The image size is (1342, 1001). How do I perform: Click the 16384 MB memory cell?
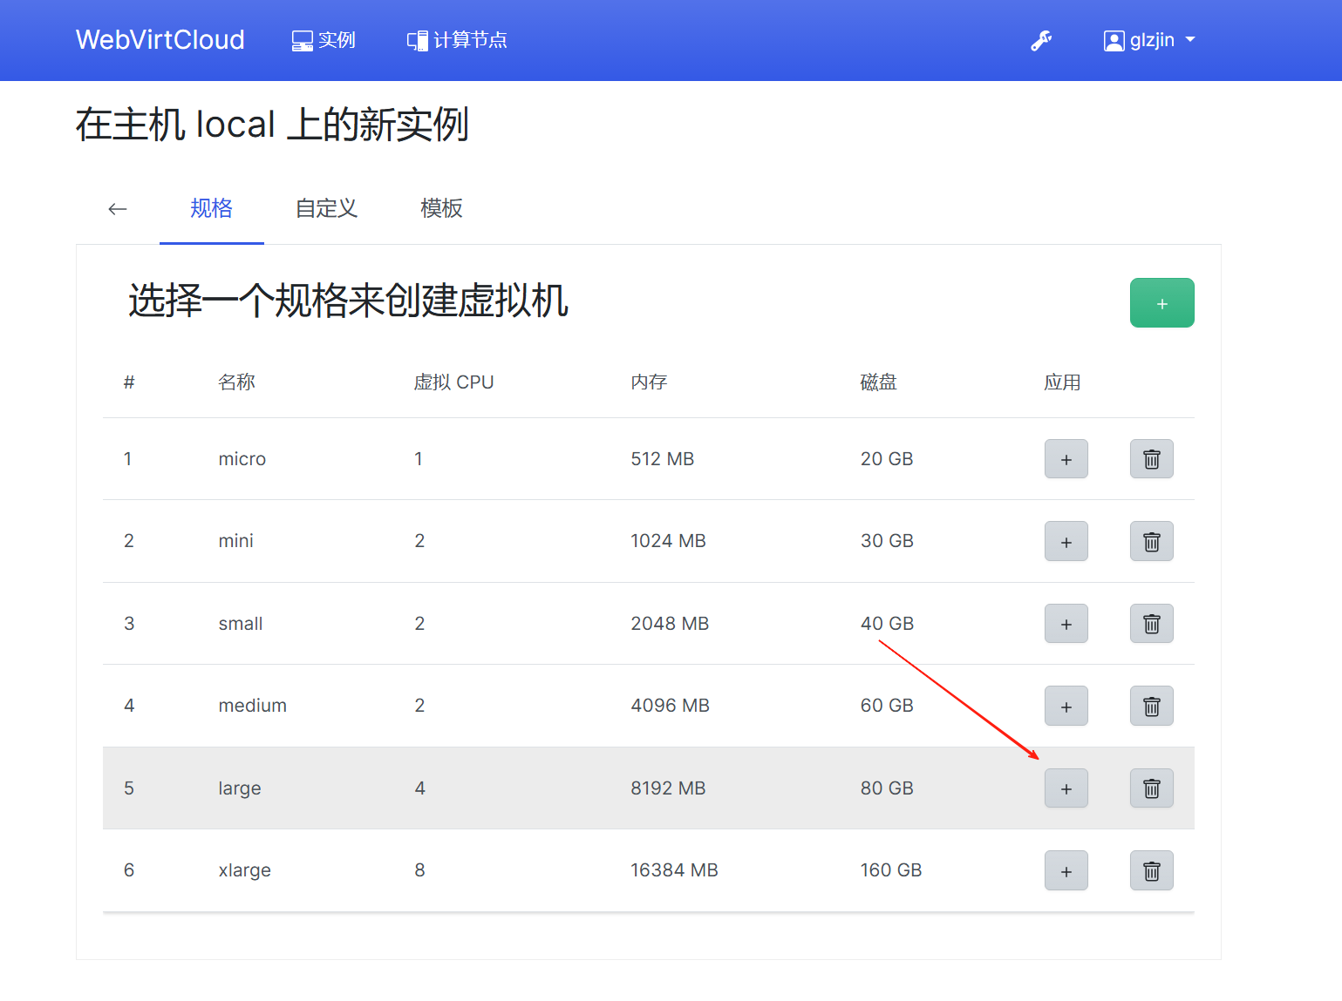[675, 870]
